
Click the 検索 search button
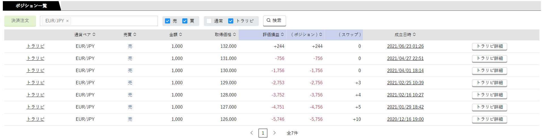(x=274, y=21)
